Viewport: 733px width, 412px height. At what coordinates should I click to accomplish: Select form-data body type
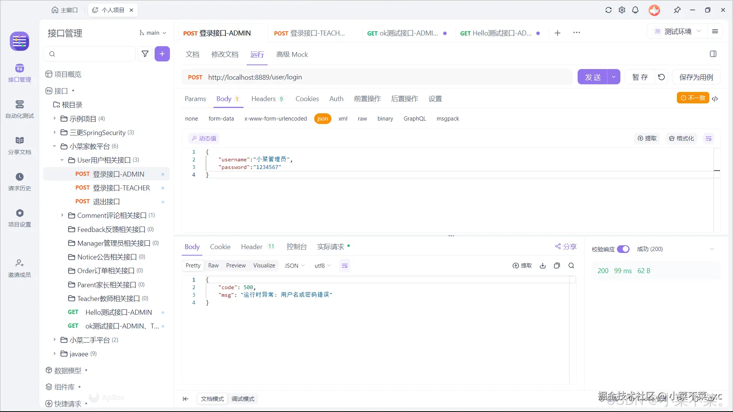point(221,119)
